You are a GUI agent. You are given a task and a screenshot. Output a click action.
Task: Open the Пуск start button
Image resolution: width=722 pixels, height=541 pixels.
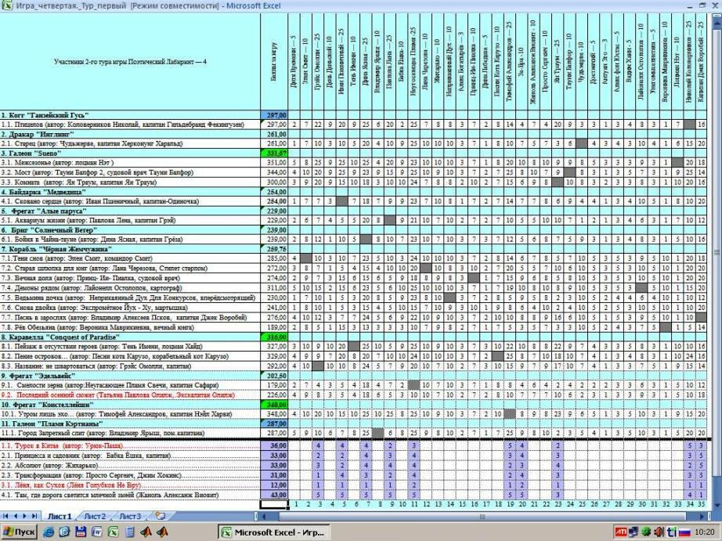point(20,532)
